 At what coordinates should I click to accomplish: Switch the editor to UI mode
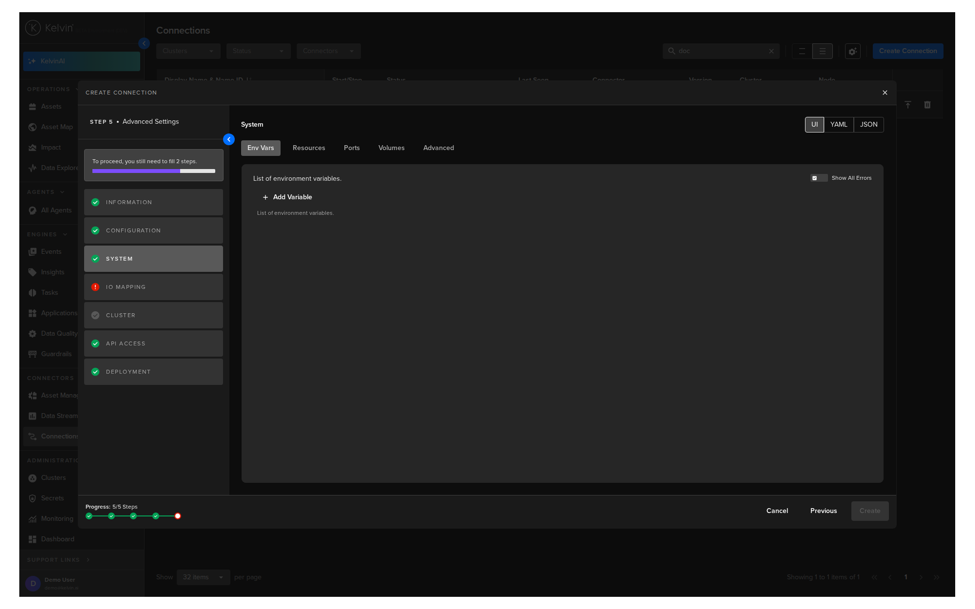pos(815,125)
